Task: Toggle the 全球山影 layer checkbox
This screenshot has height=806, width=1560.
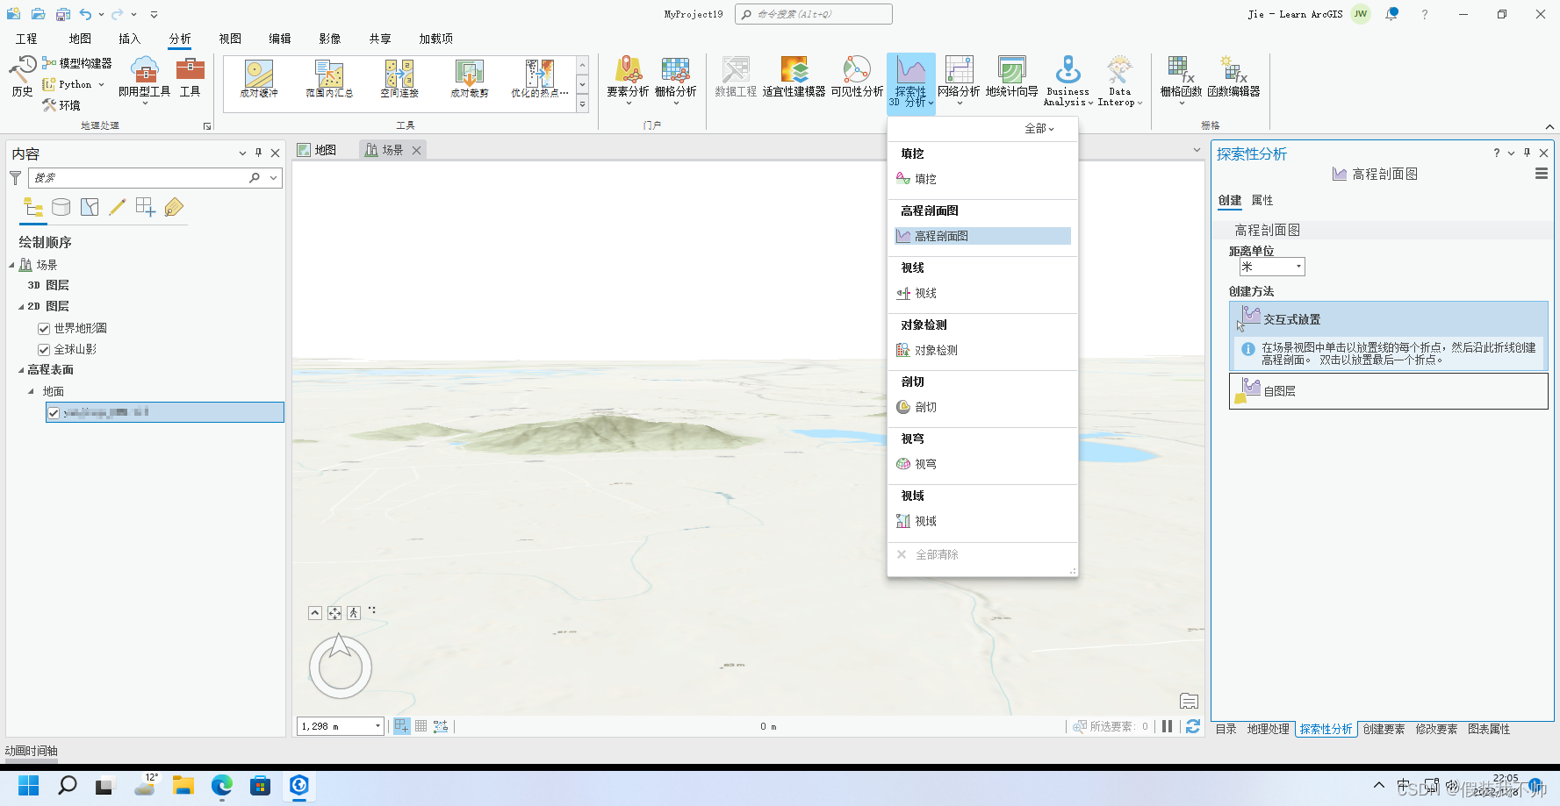Action: point(43,348)
